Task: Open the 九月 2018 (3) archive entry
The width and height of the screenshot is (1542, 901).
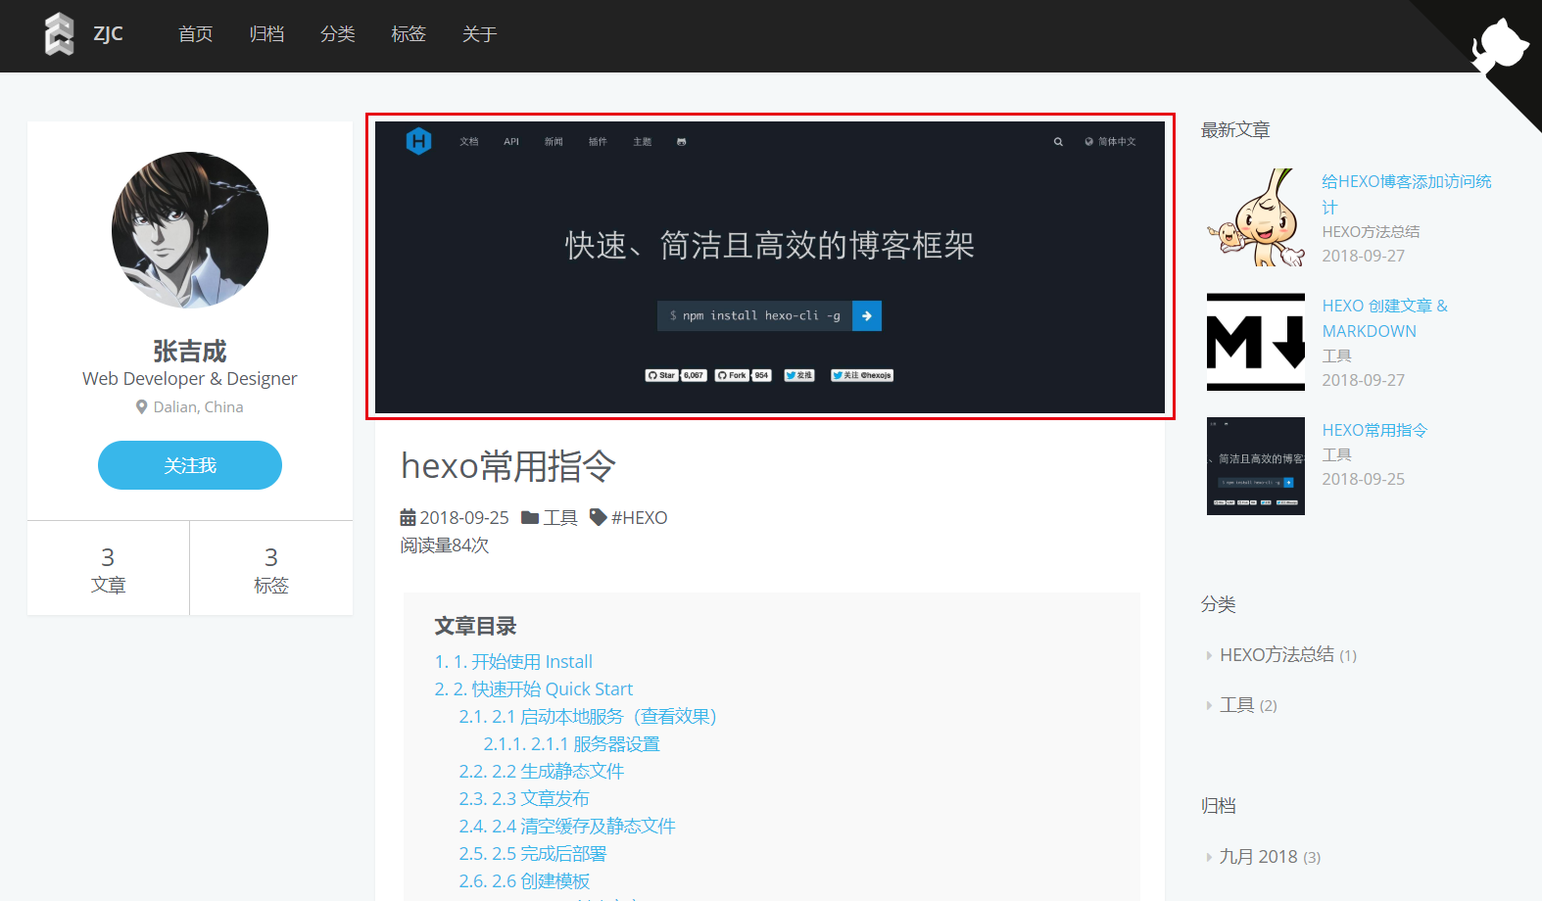Action: click(1270, 856)
